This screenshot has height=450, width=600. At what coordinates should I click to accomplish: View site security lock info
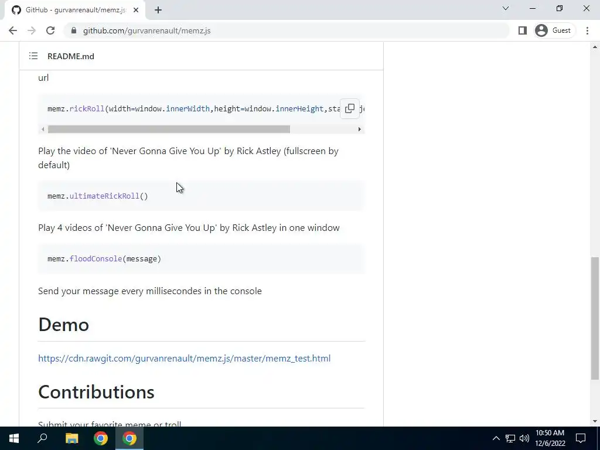point(74,30)
